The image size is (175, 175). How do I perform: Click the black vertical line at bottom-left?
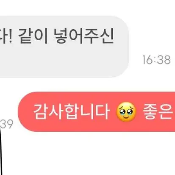(x=1, y=152)
